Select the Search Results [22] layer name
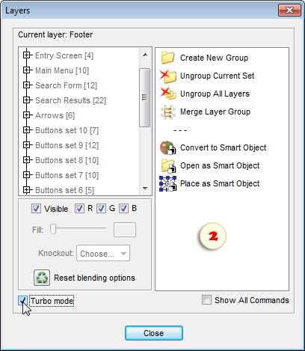This screenshot has width=305, height=351. tap(70, 100)
